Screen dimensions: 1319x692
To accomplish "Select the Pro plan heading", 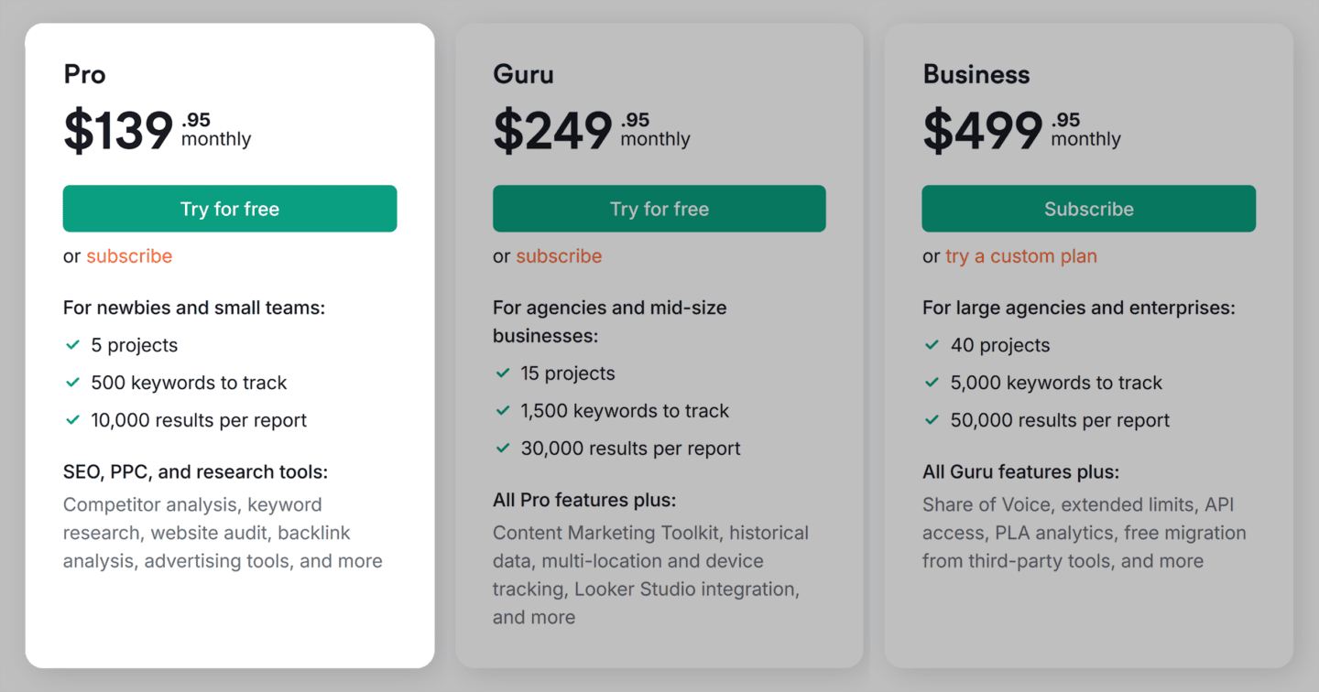I will tap(84, 74).
